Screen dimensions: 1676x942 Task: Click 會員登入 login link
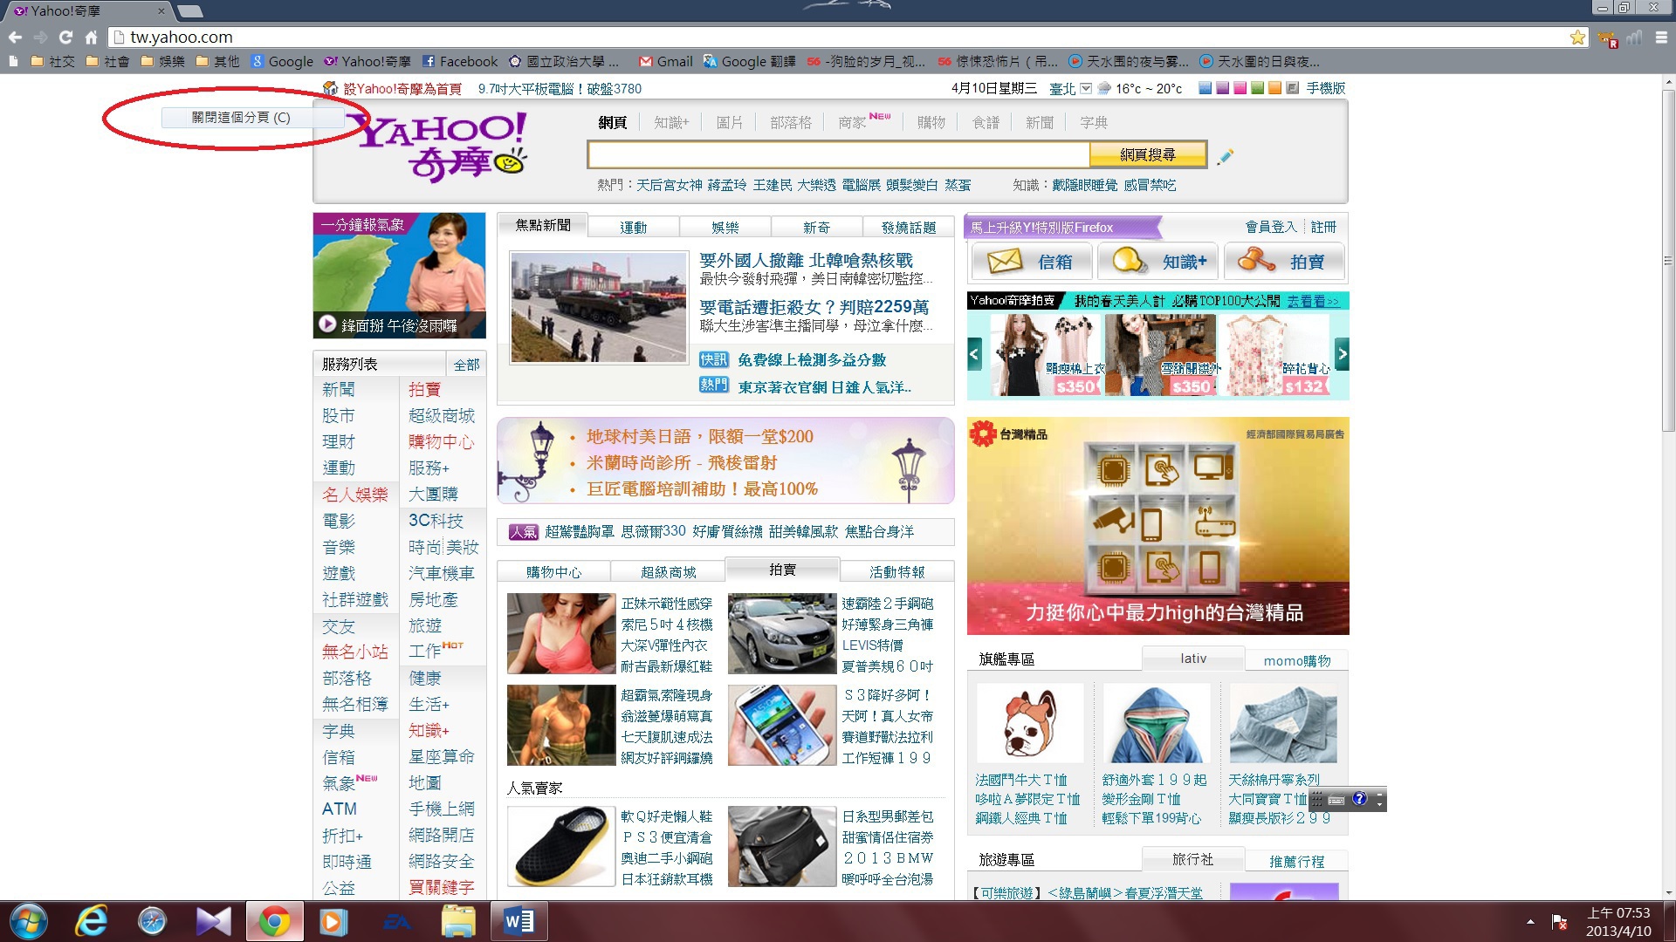[x=1271, y=227]
